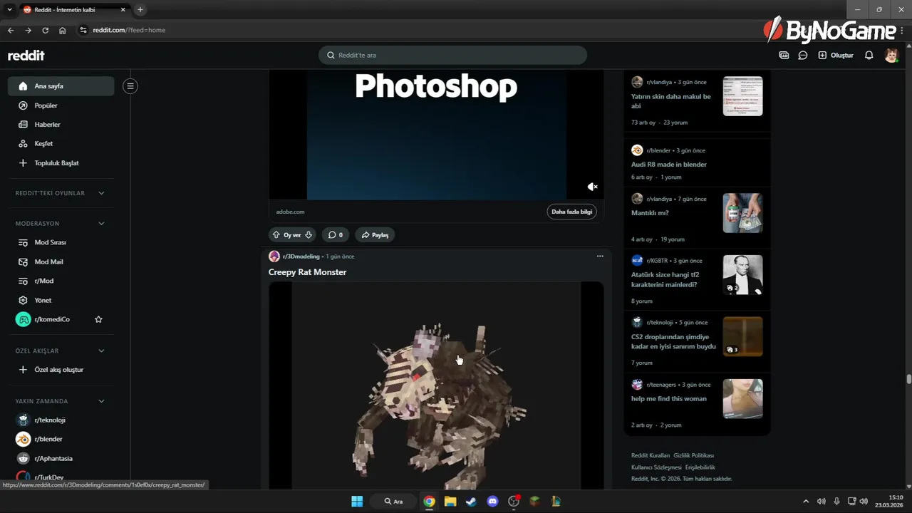
Task: Open Chrome from the taskbar
Action: (x=429, y=502)
